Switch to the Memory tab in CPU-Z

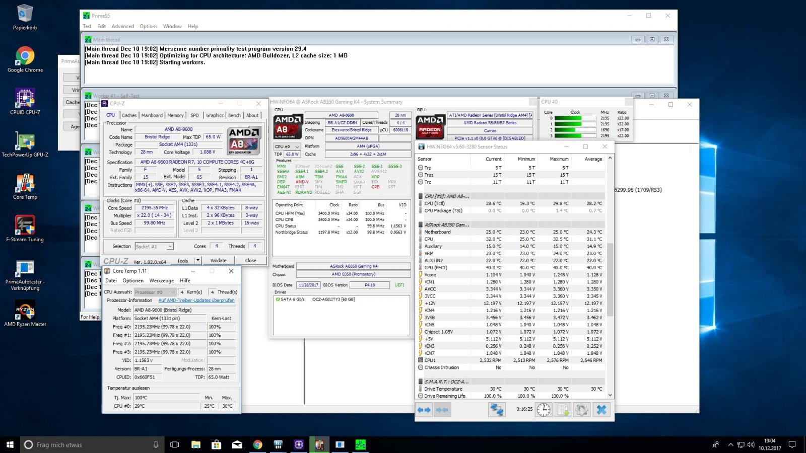click(175, 115)
